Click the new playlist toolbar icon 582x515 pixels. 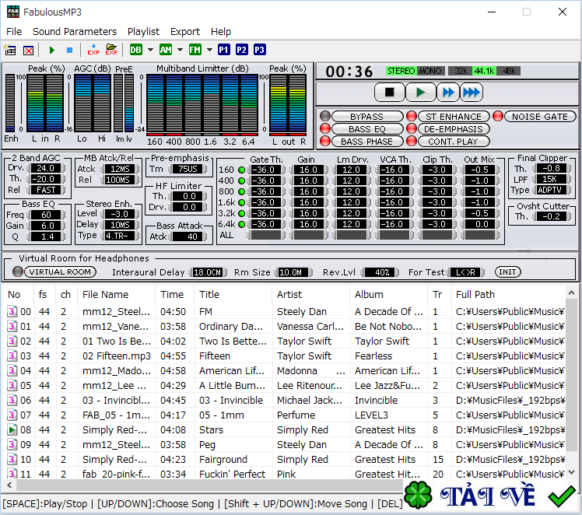pos(11,50)
